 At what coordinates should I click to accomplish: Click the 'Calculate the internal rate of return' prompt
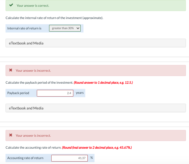pos(54,18)
